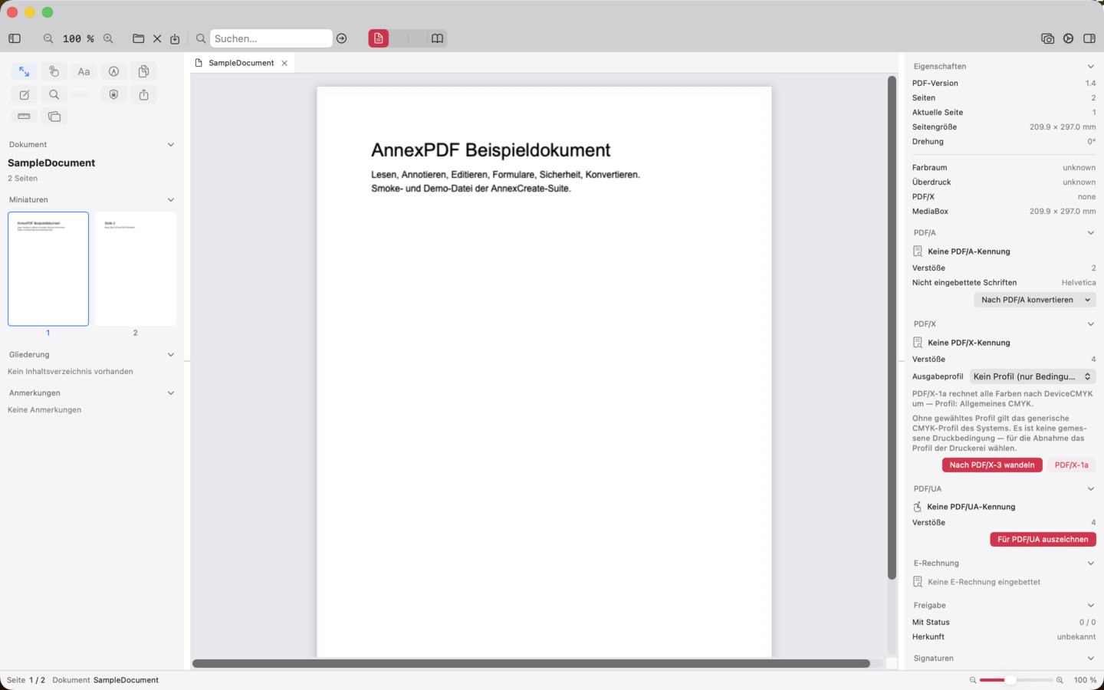This screenshot has width=1104, height=690.
Task: Click the magnifier tool in left panel
Action: coord(54,94)
